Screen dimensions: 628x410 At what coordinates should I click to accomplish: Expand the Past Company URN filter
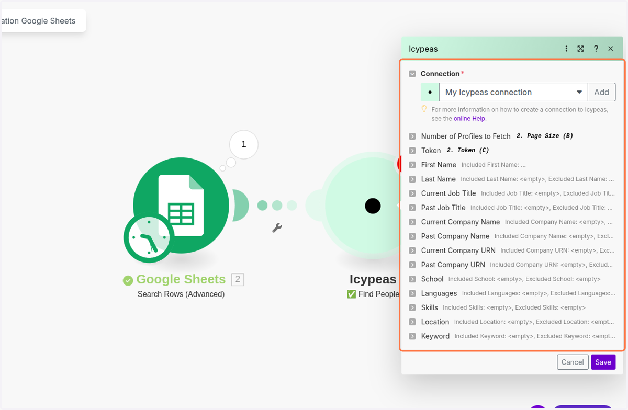click(x=412, y=265)
